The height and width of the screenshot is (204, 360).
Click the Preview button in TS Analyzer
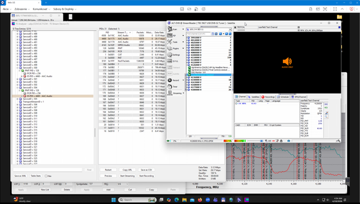coord(108,176)
